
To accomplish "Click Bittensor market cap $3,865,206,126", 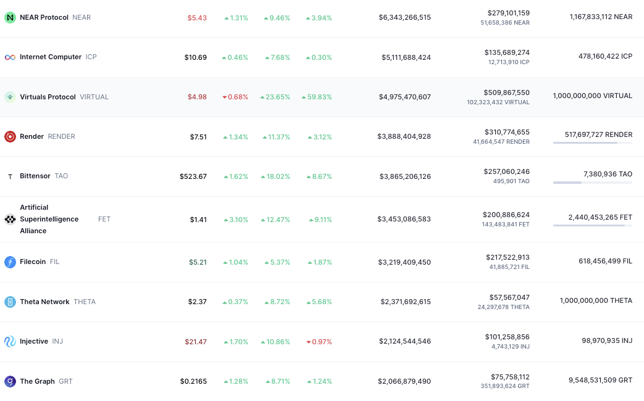I will (405, 176).
